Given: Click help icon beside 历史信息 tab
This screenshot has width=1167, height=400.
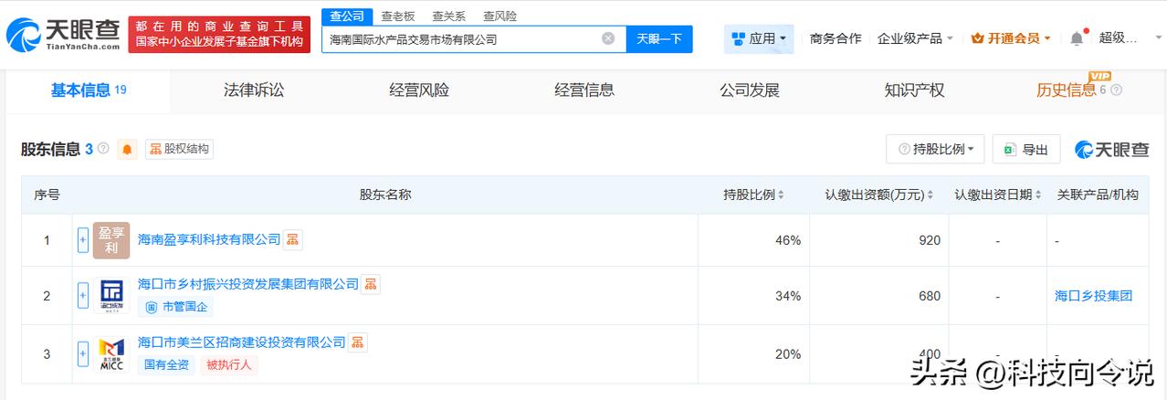Looking at the screenshot, I should pyautogui.click(x=1116, y=89).
